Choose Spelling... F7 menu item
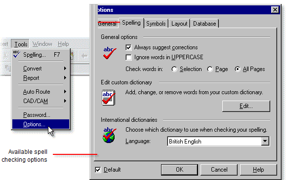The image size is (286, 180). (41, 55)
